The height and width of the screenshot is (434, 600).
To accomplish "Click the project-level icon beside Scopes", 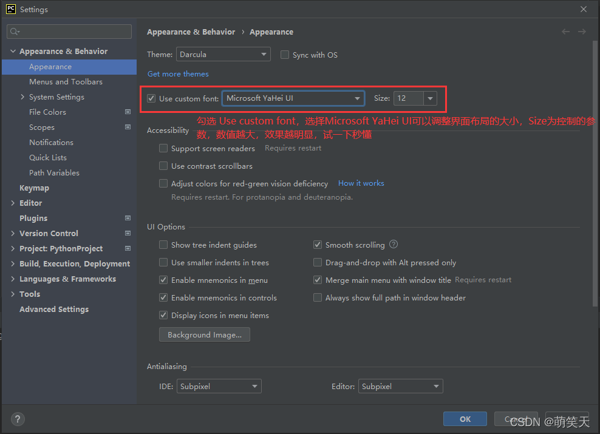I will [x=128, y=127].
